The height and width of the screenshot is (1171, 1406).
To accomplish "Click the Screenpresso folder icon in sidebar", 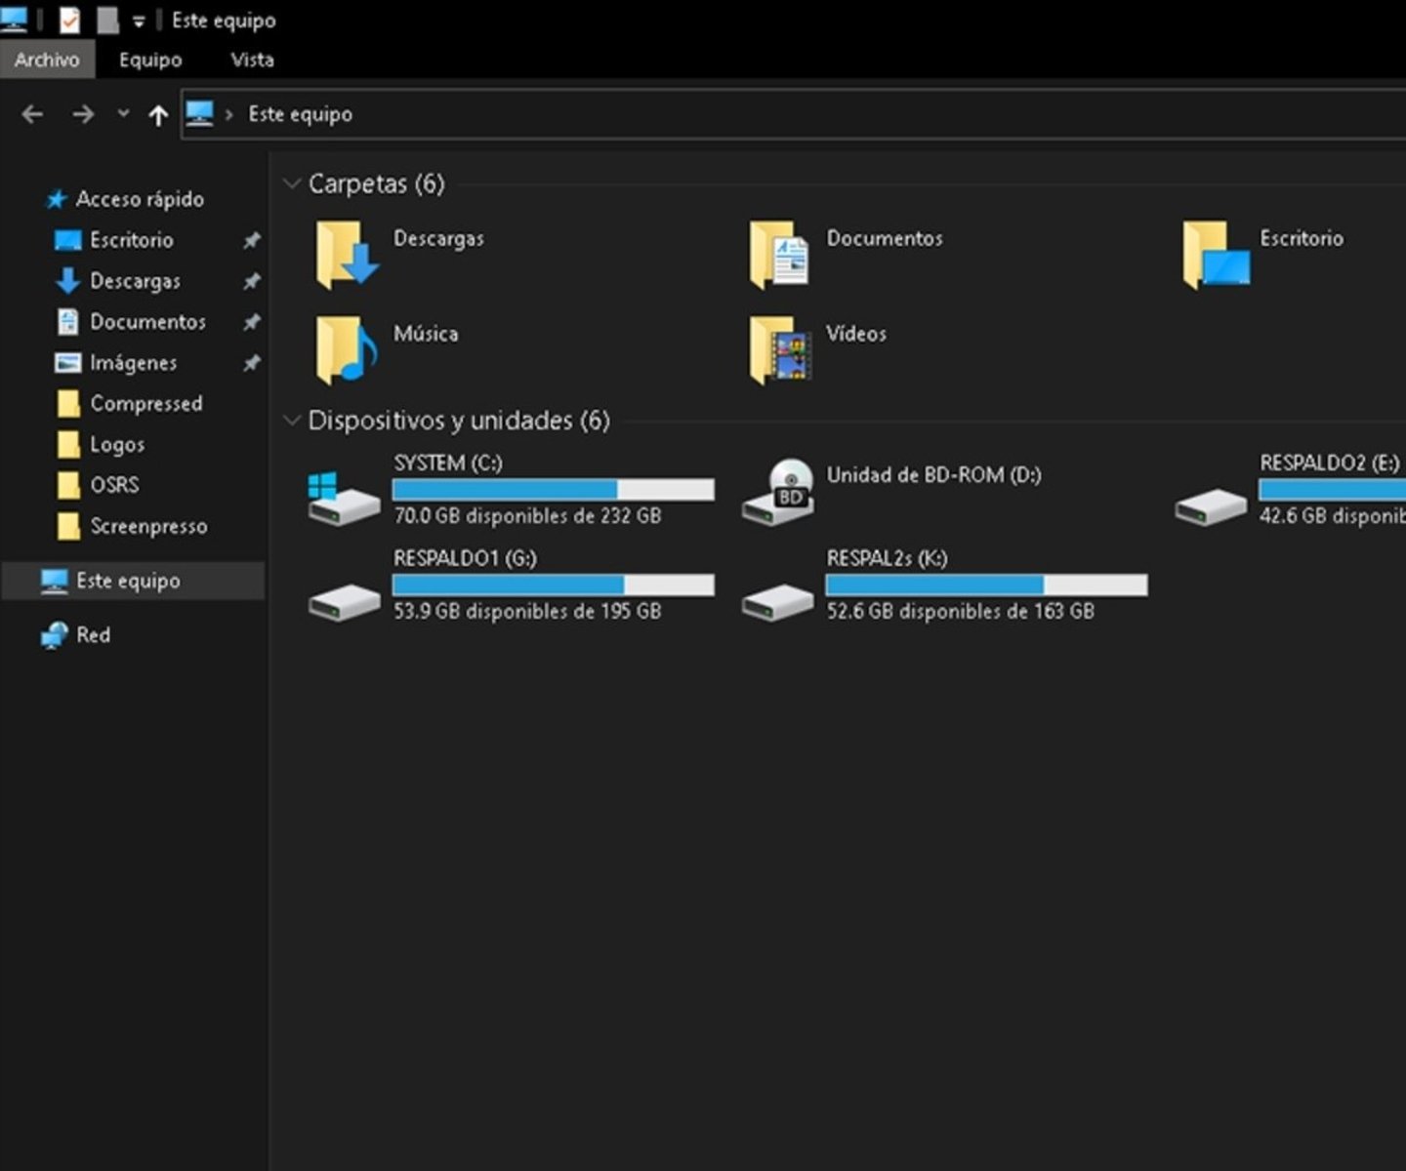I will (68, 527).
